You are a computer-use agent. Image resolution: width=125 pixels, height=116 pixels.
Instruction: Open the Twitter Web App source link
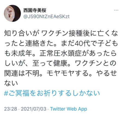[x=69, y=109]
